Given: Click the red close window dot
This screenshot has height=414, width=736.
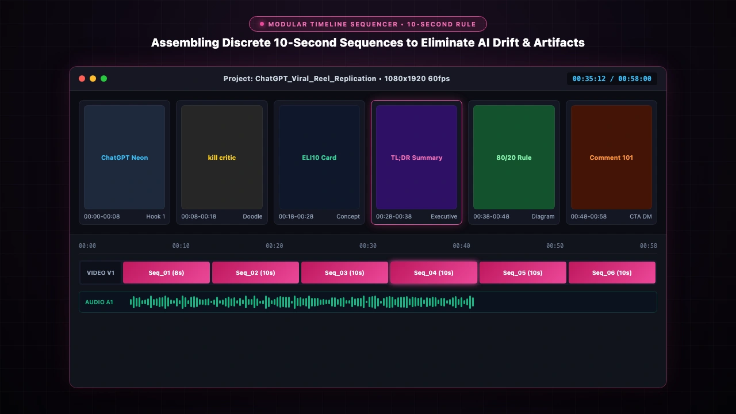Looking at the screenshot, I should 82,79.
